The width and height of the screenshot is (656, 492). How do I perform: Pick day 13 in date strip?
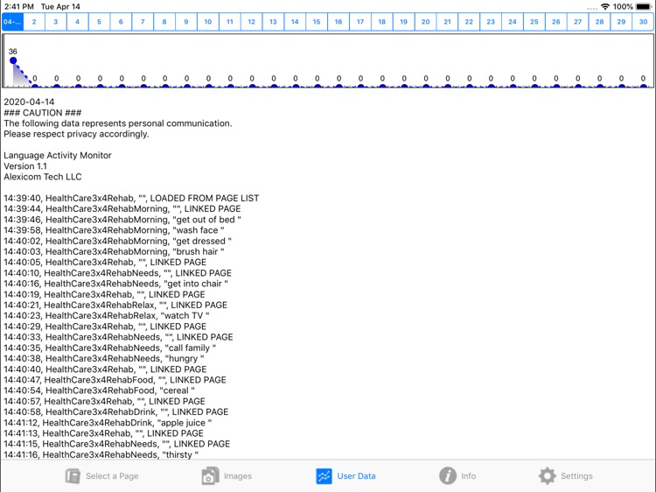[273, 22]
